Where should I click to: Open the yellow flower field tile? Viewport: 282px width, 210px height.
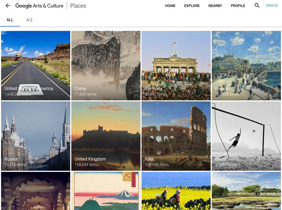(176, 191)
